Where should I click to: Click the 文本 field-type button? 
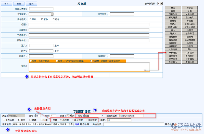coord(173,8)
